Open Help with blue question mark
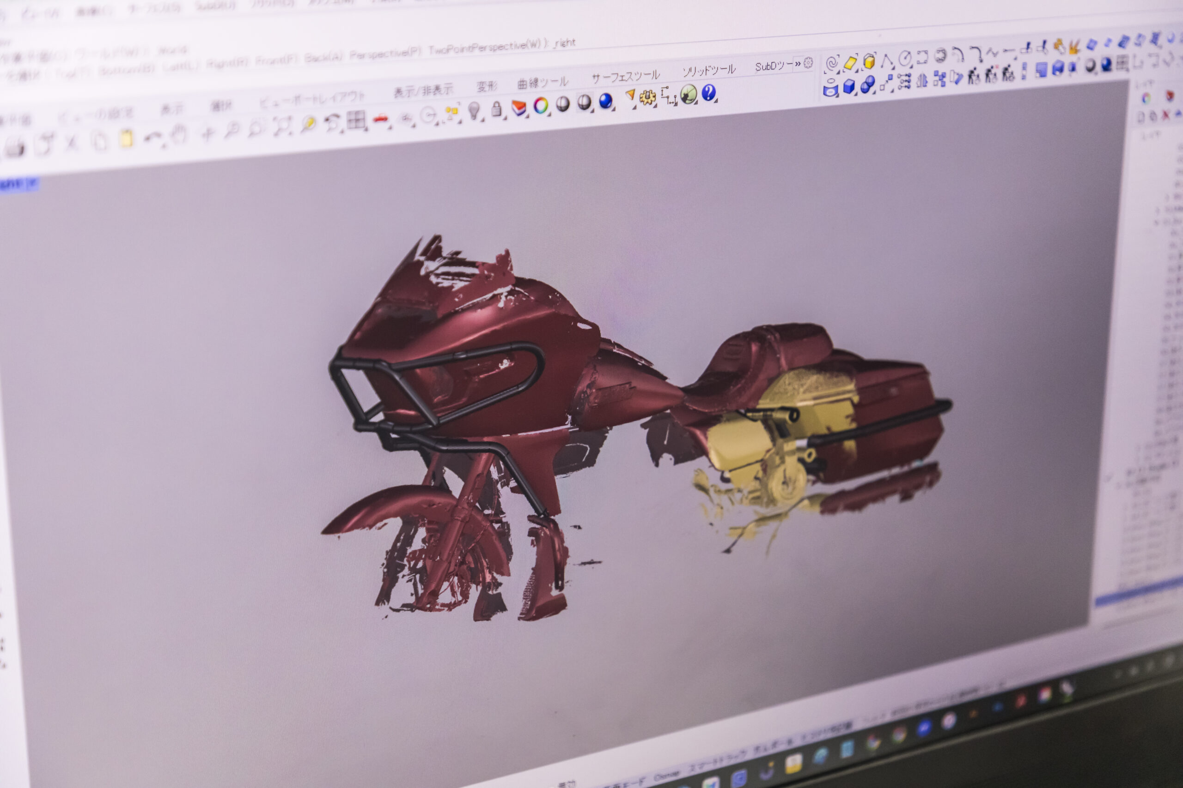 coord(708,92)
